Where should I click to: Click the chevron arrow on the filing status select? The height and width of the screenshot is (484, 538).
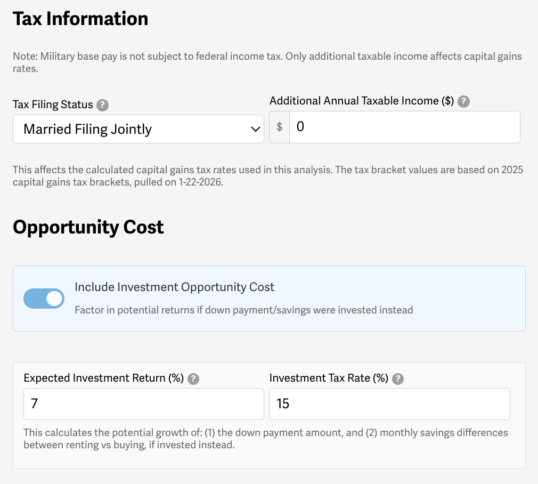tap(255, 130)
